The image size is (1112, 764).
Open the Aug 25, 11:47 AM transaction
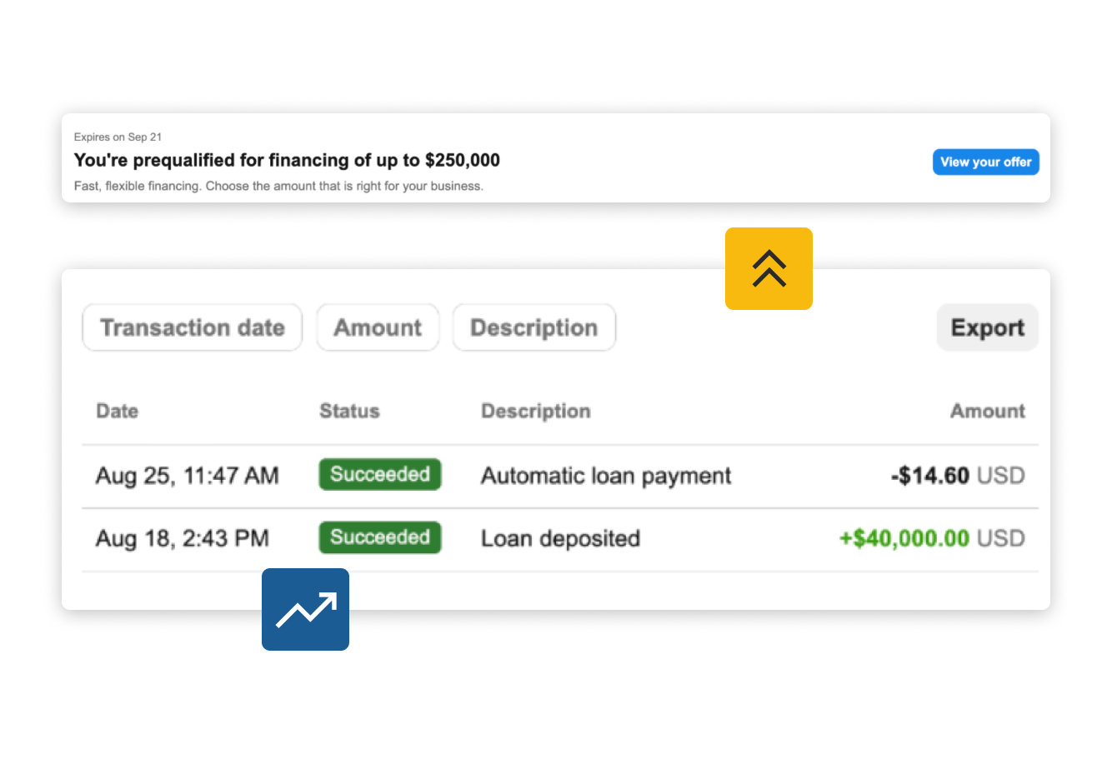tap(560, 476)
